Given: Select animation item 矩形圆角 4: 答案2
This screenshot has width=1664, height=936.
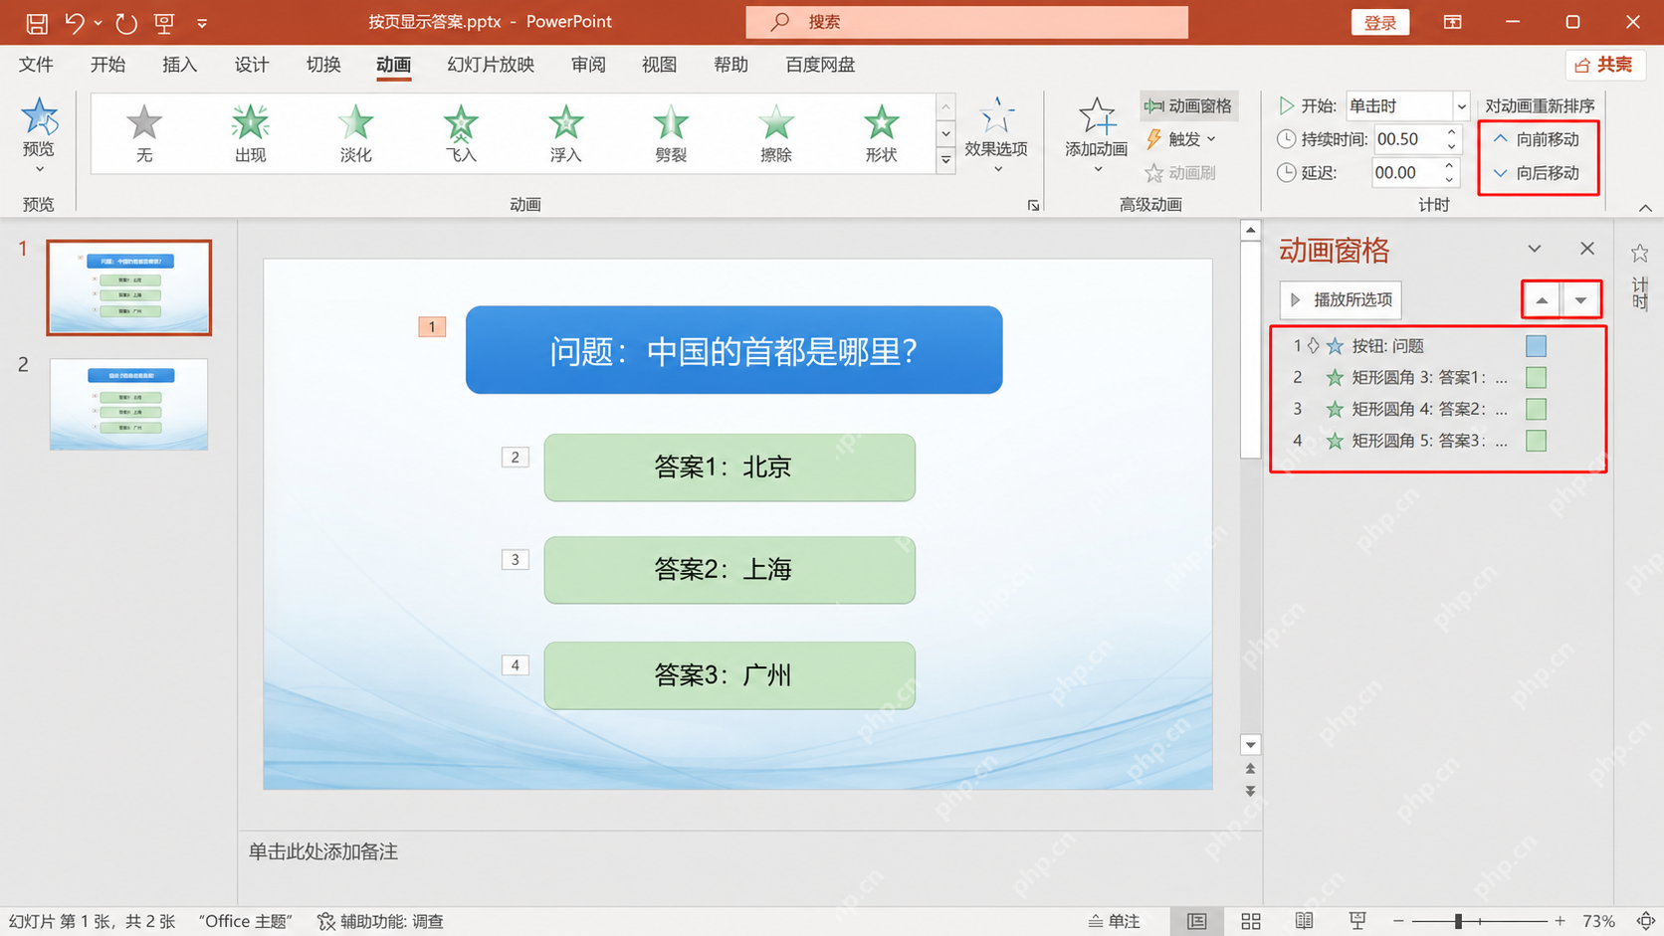Looking at the screenshot, I should click(x=1439, y=409).
